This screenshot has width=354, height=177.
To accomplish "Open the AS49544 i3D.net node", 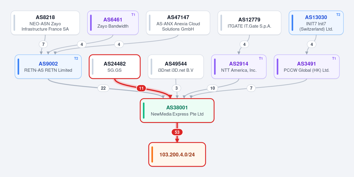I will (x=176, y=66).
